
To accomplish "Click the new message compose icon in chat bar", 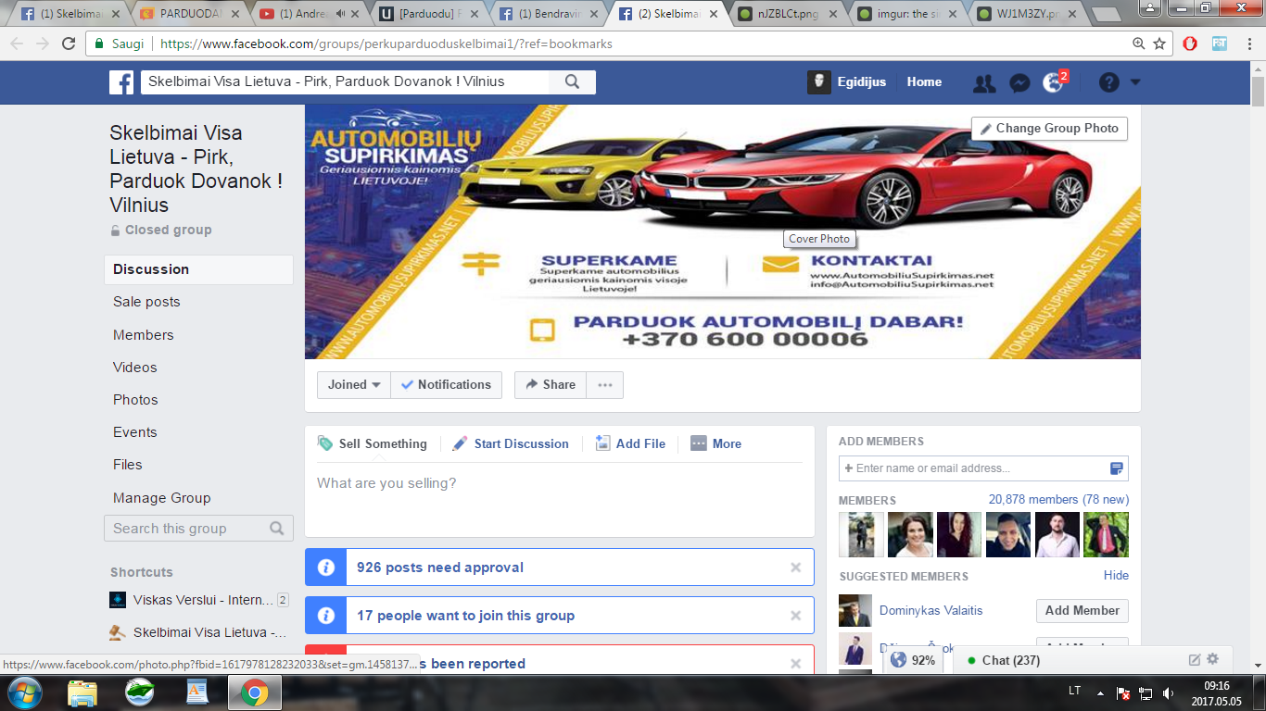I will (1195, 660).
